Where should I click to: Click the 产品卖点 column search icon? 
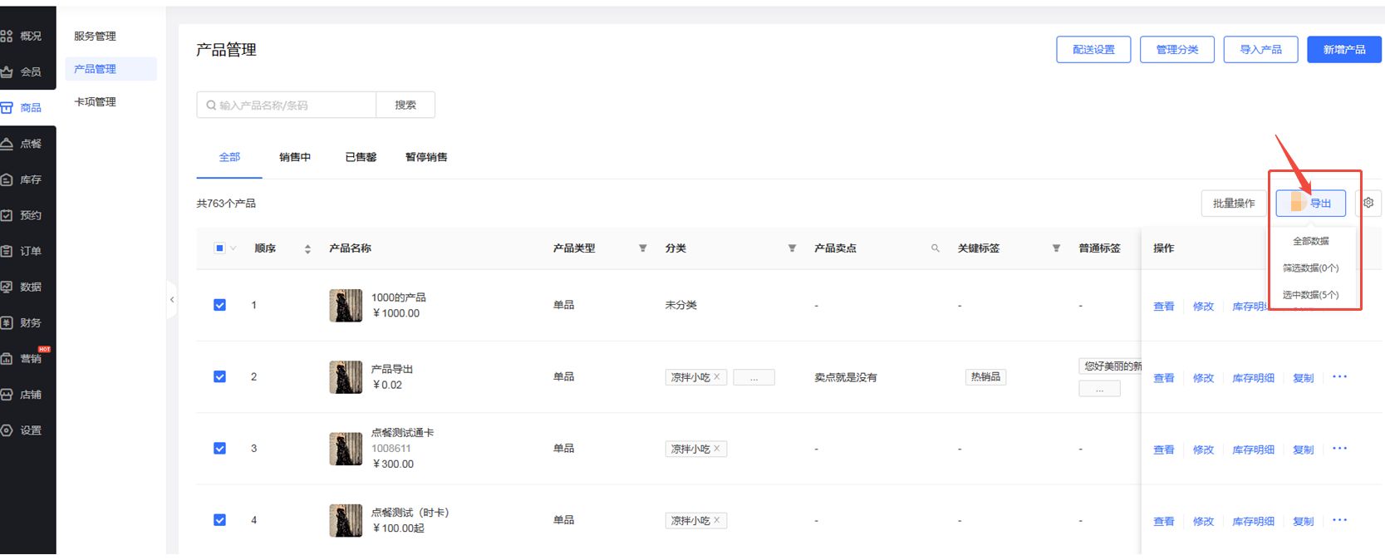pyautogui.click(x=935, y=248)
